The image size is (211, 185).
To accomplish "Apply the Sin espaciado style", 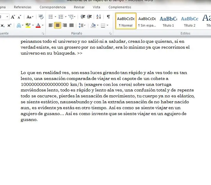I will click(x=147, y=21).
